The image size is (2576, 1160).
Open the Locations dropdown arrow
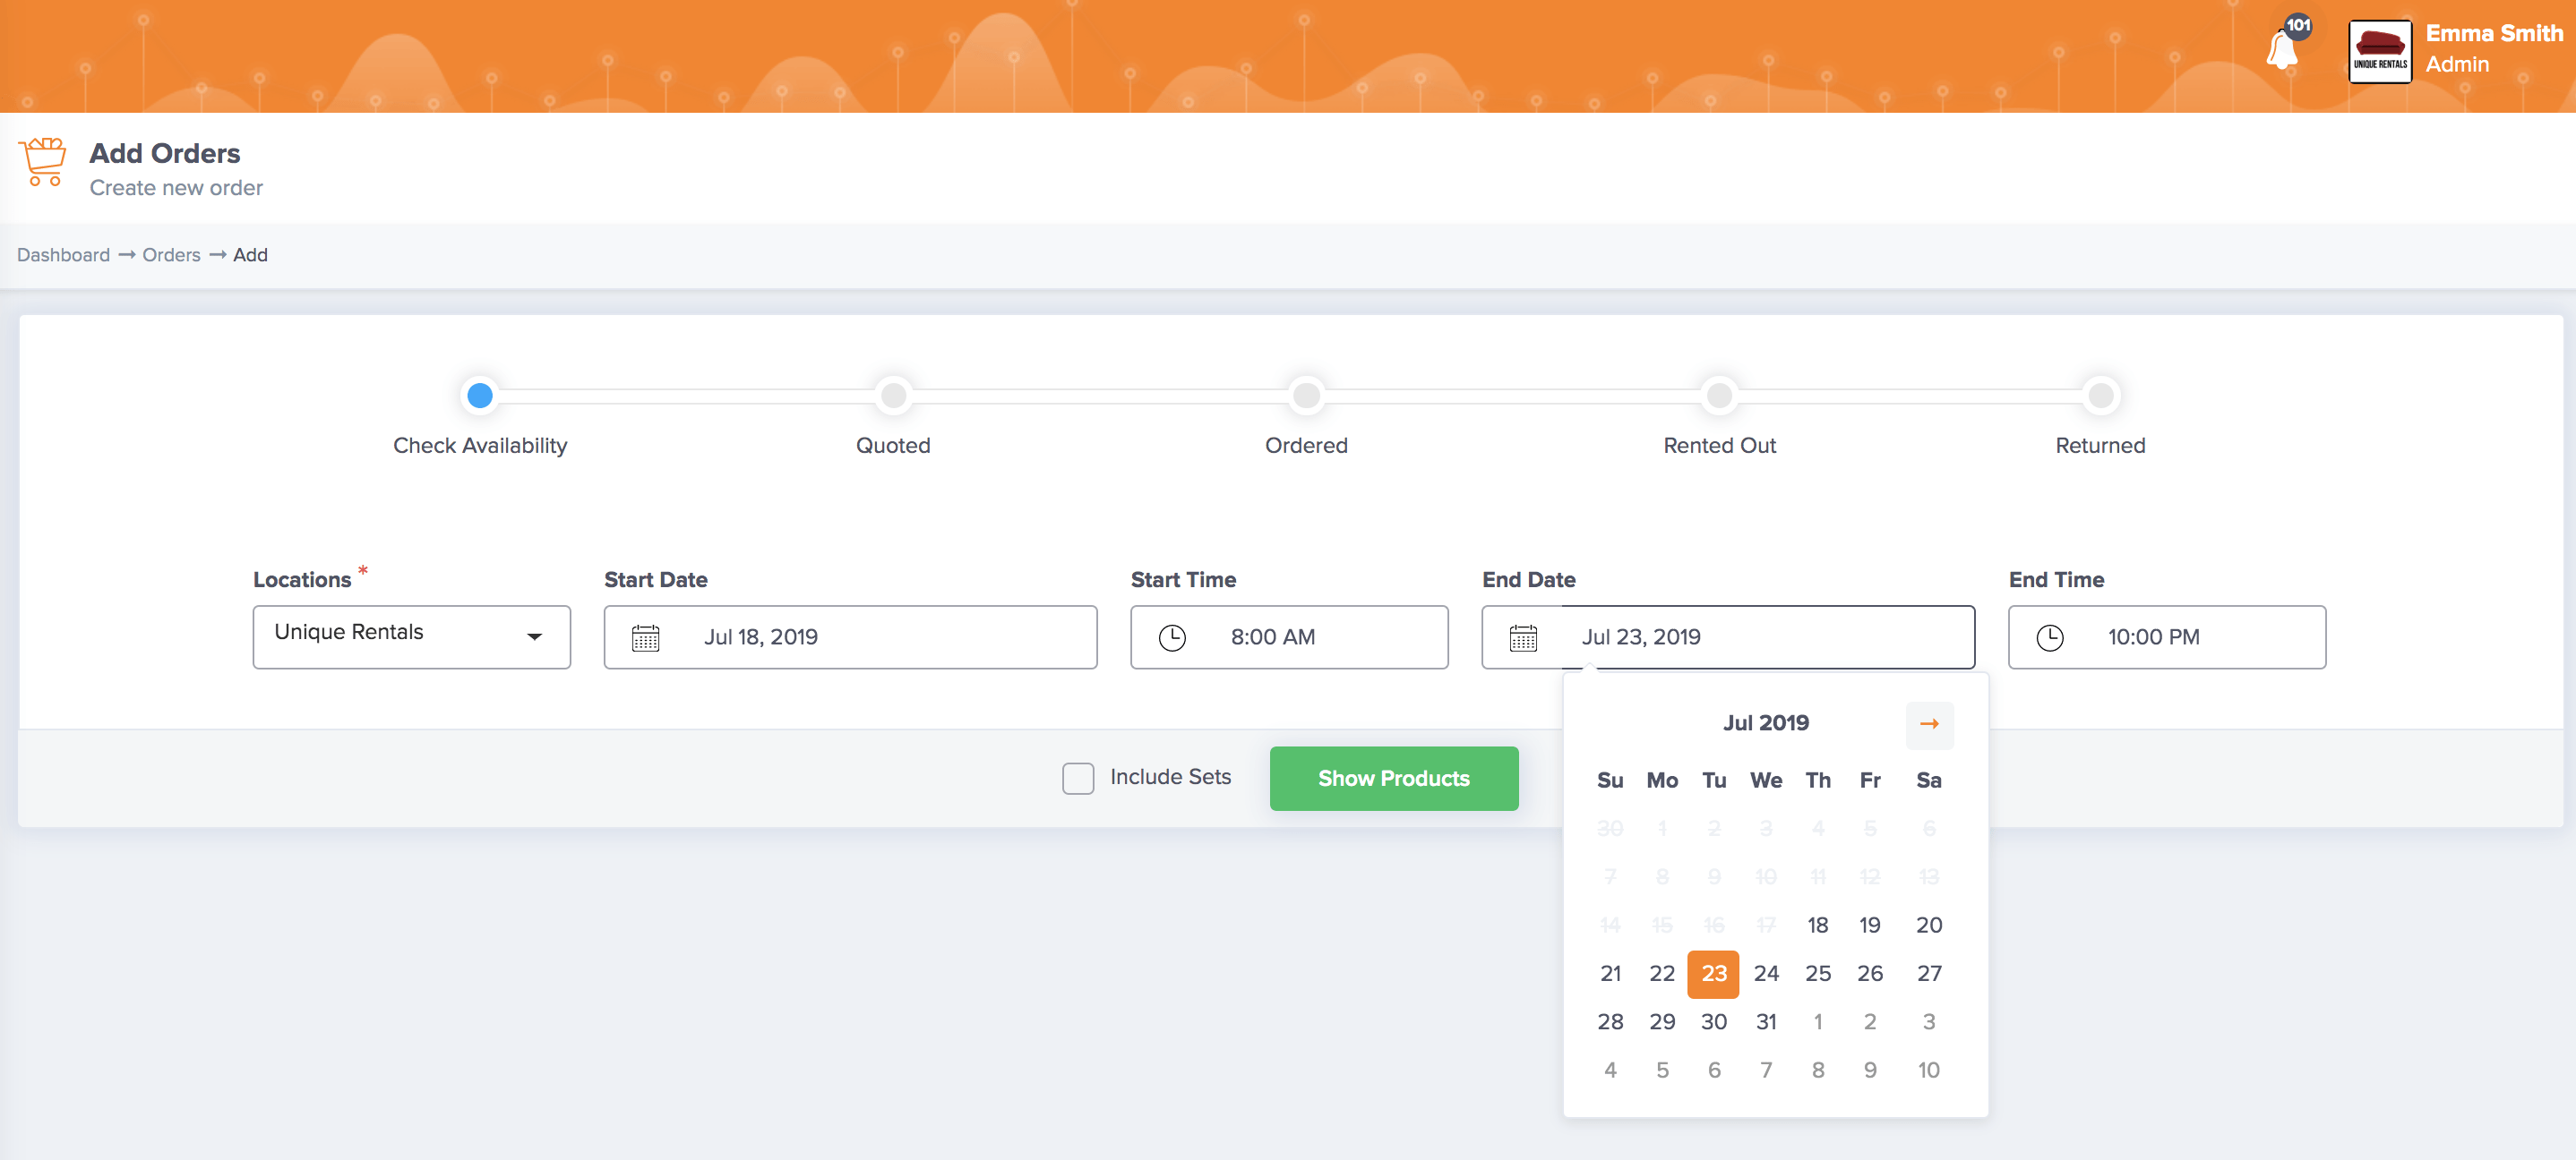coord(535,636)
